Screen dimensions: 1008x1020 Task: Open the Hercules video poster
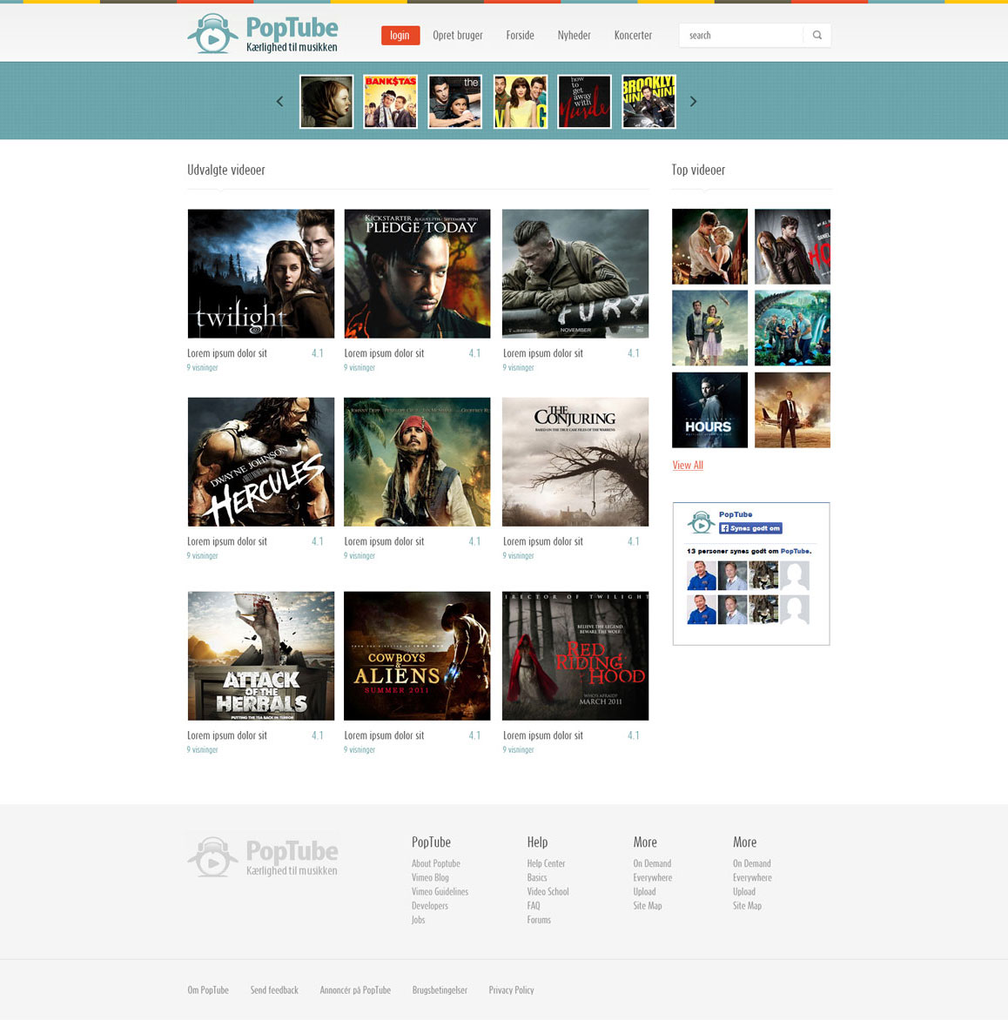(x=261, y=462)
